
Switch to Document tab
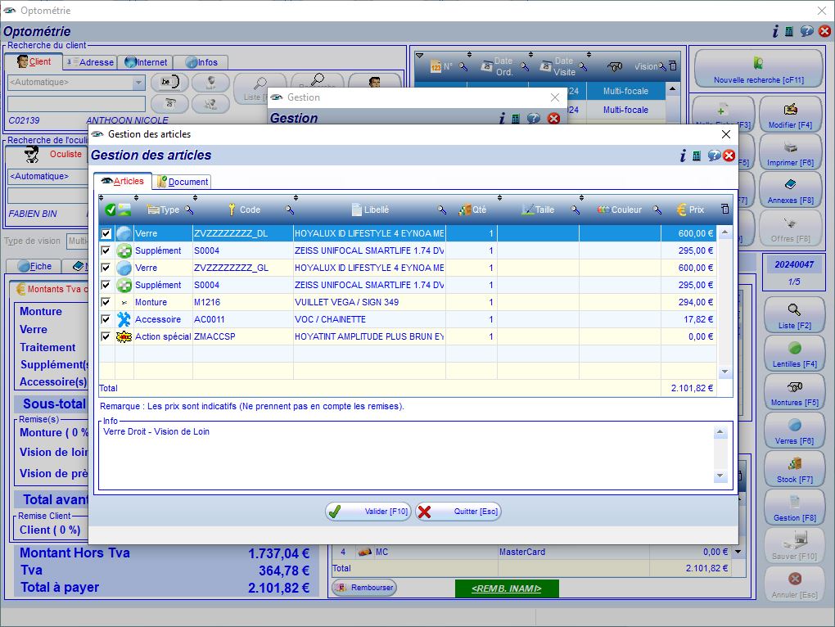183,182
